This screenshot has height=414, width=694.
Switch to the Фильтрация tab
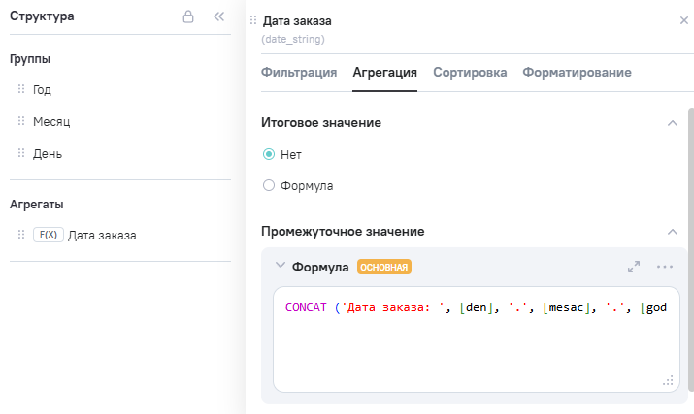pyautogui.click(x=299, y=73)
